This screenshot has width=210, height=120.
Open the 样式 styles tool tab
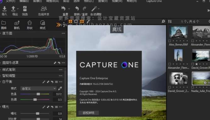[43, 25]
